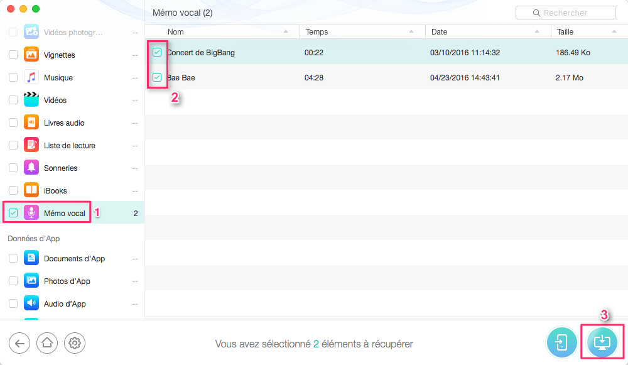Check the Sonneries checkbox
628x365 pixels.
(13, 168)
